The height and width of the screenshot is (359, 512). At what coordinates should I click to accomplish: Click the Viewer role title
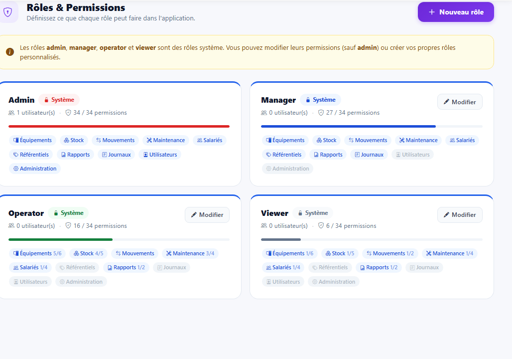coord(274,213)
